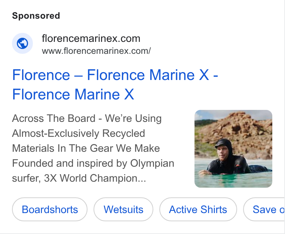
Task: Click the Sponsored label
Action: coord(36,16)
